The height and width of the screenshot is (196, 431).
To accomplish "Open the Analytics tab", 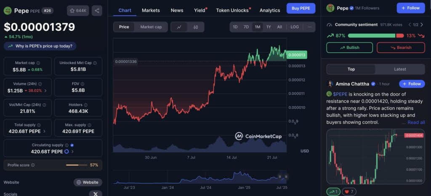I will [x=270, y=11].
